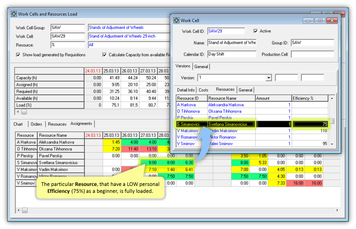
Task: Click the Amount column header
Action: pyautogui.click(x=273, y=99)
